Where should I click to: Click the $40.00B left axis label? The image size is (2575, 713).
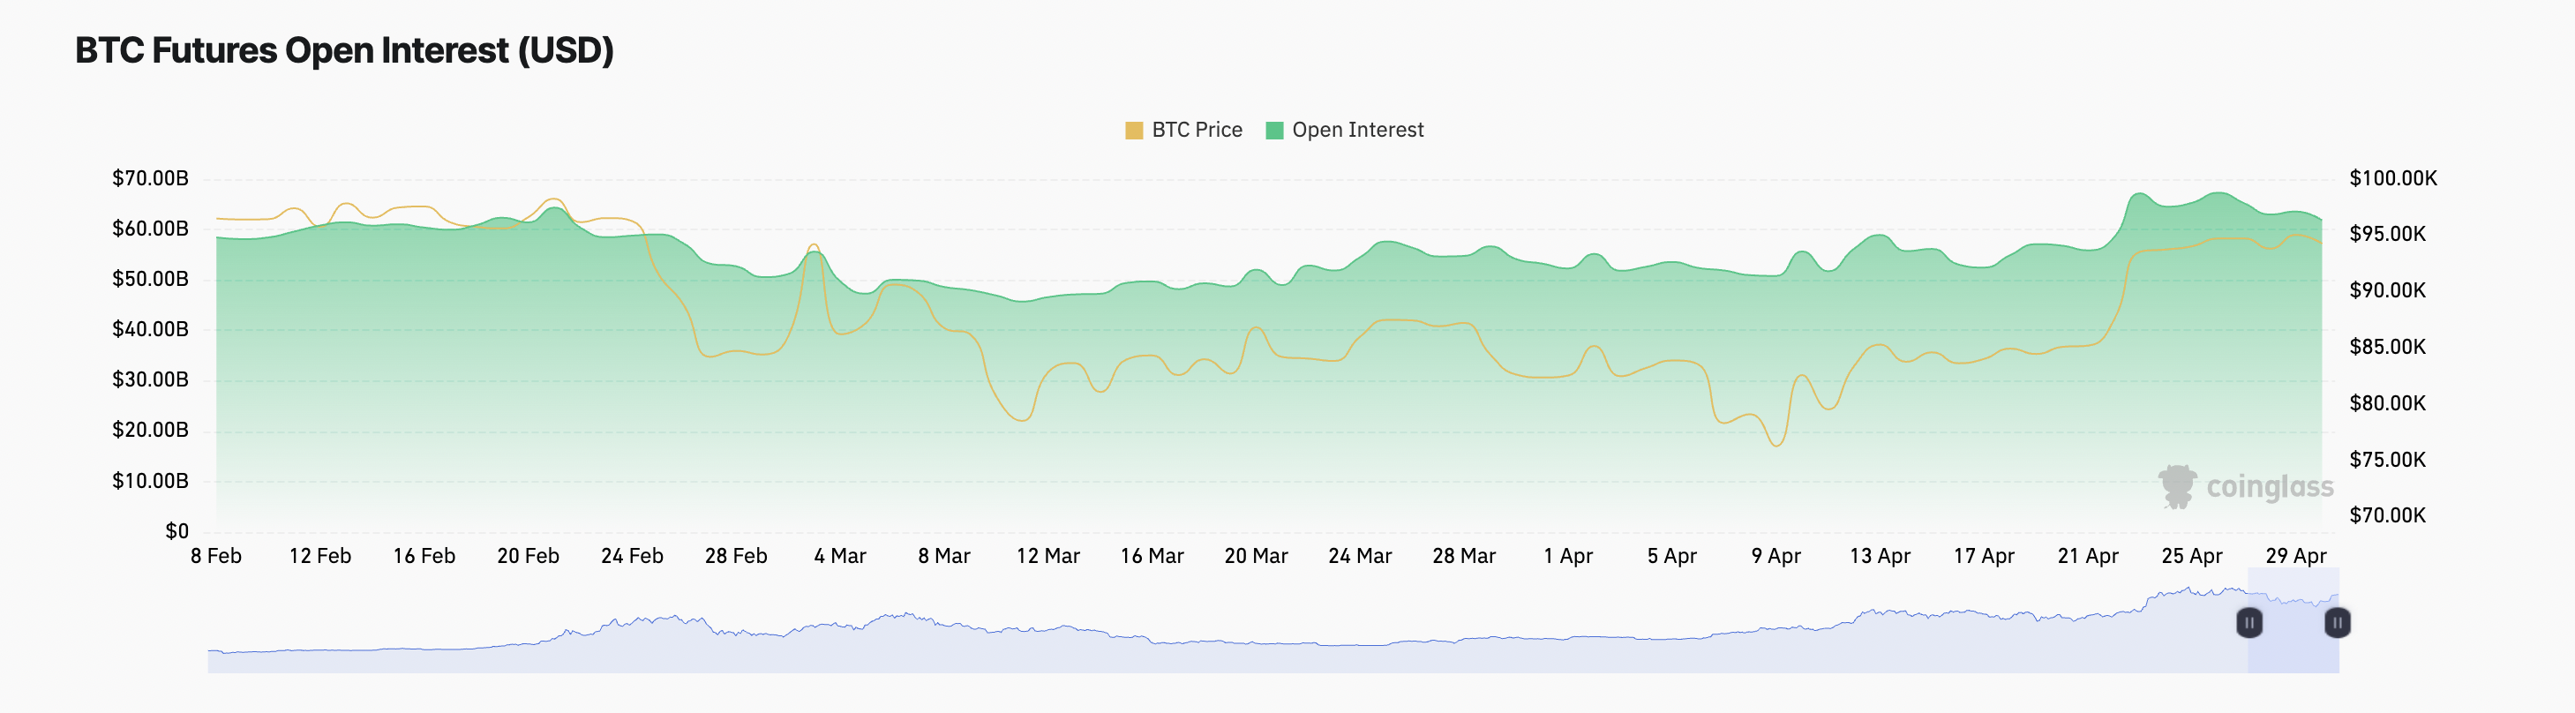pos(150,329)
